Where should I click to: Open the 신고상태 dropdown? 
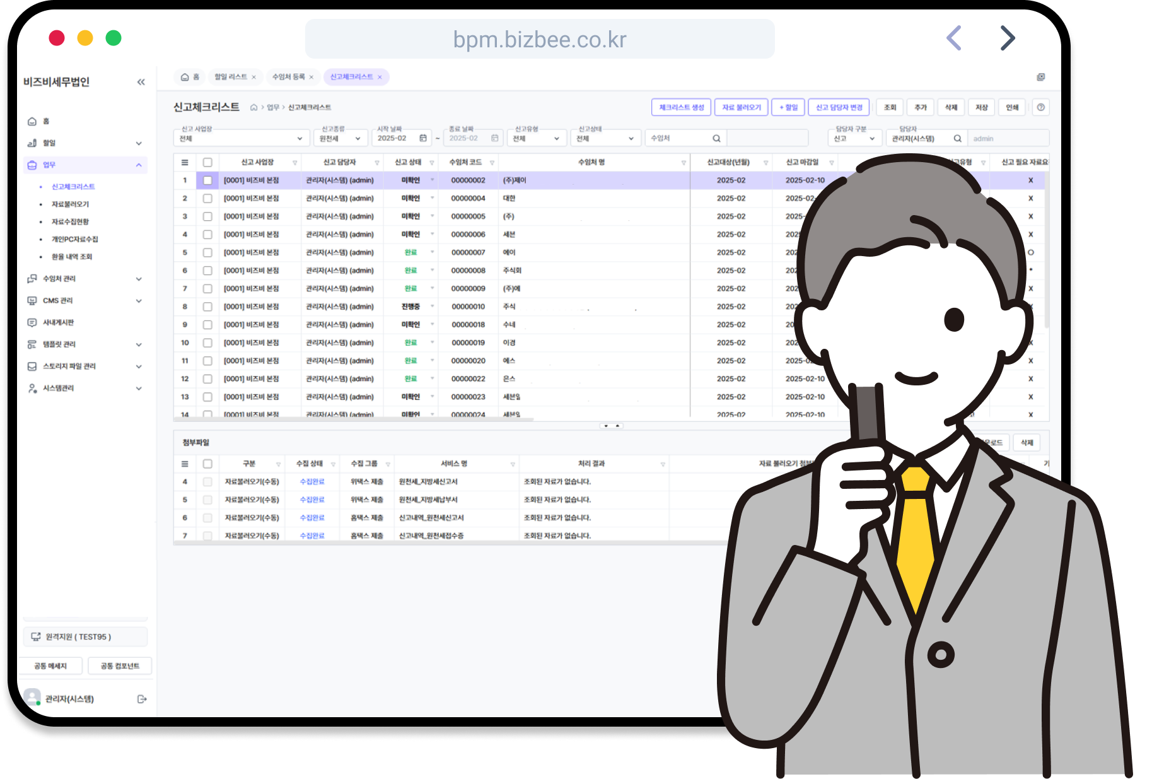[x=605, y=138]
